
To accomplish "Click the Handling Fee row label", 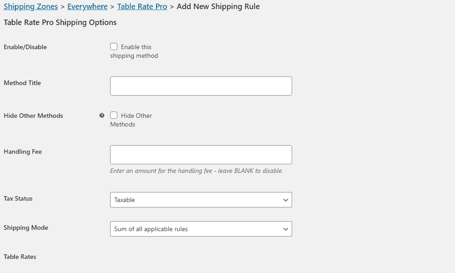I will [23, 152].
